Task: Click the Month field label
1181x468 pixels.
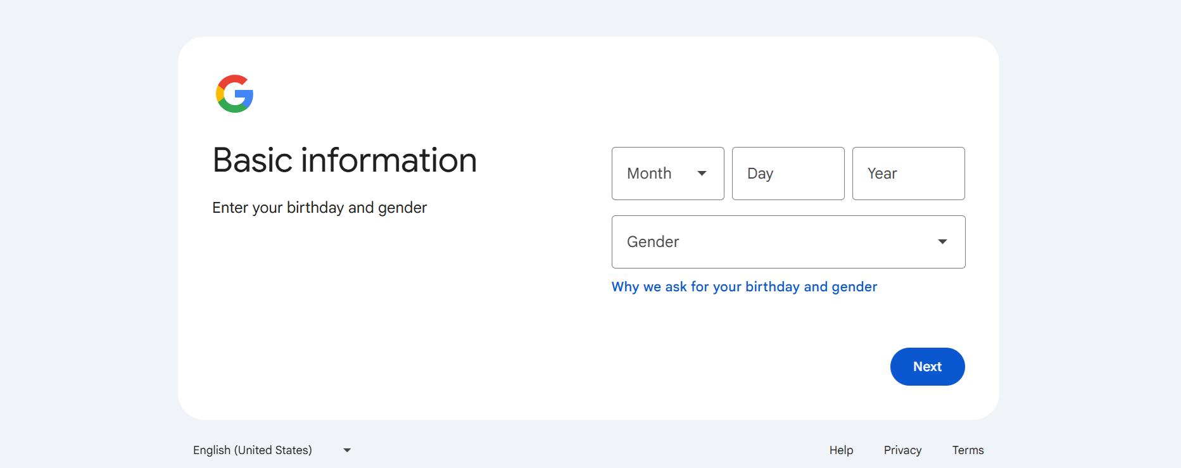Action: (648, 173)
